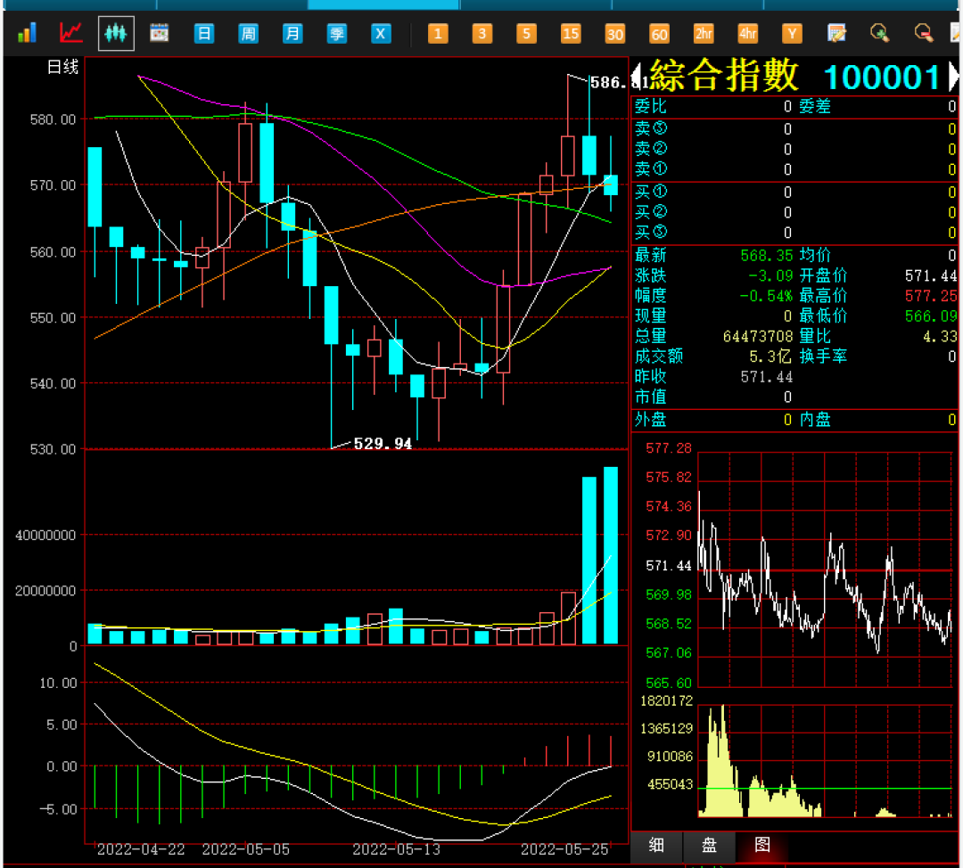Go to the previous symbol with the left arrow
Viewport: 963px width, 868px height.
pyautogui.click(x=637, y=78)
